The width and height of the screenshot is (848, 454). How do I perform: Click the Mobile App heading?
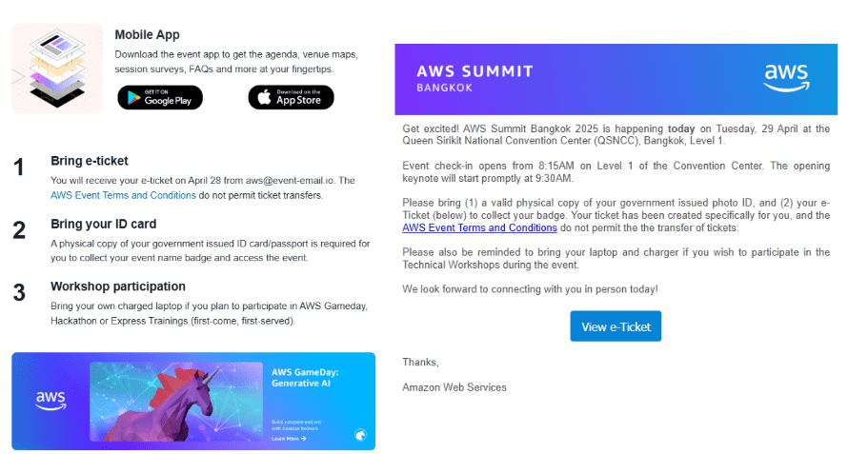(147, 34)
